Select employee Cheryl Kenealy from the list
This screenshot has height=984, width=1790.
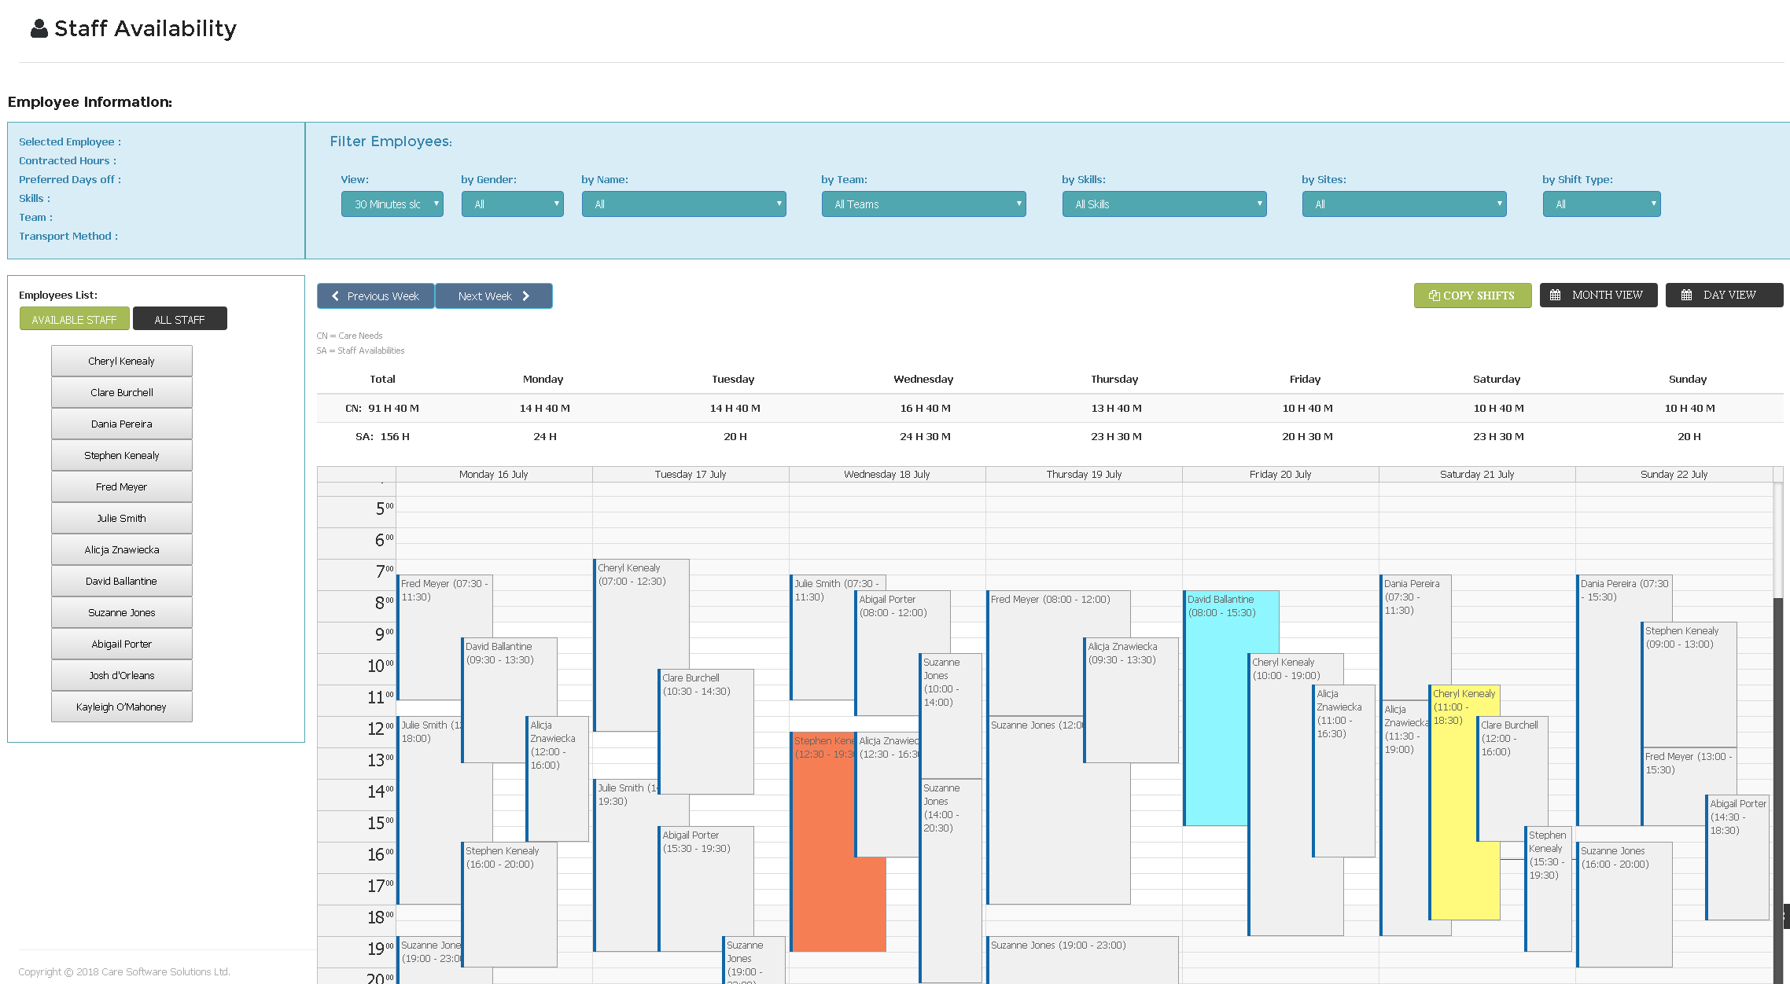(x=122, y=362)
